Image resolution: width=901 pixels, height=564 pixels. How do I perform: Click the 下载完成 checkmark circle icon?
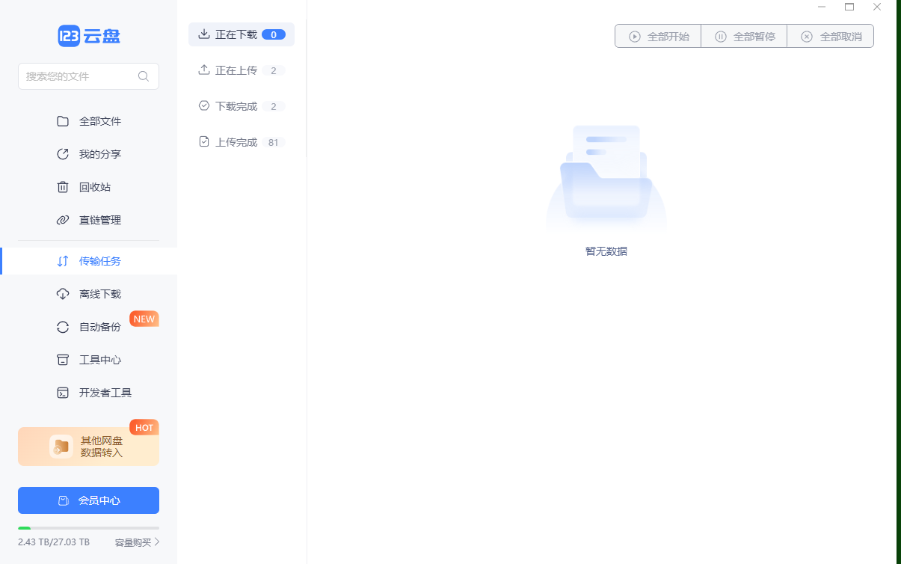point(204,105)
